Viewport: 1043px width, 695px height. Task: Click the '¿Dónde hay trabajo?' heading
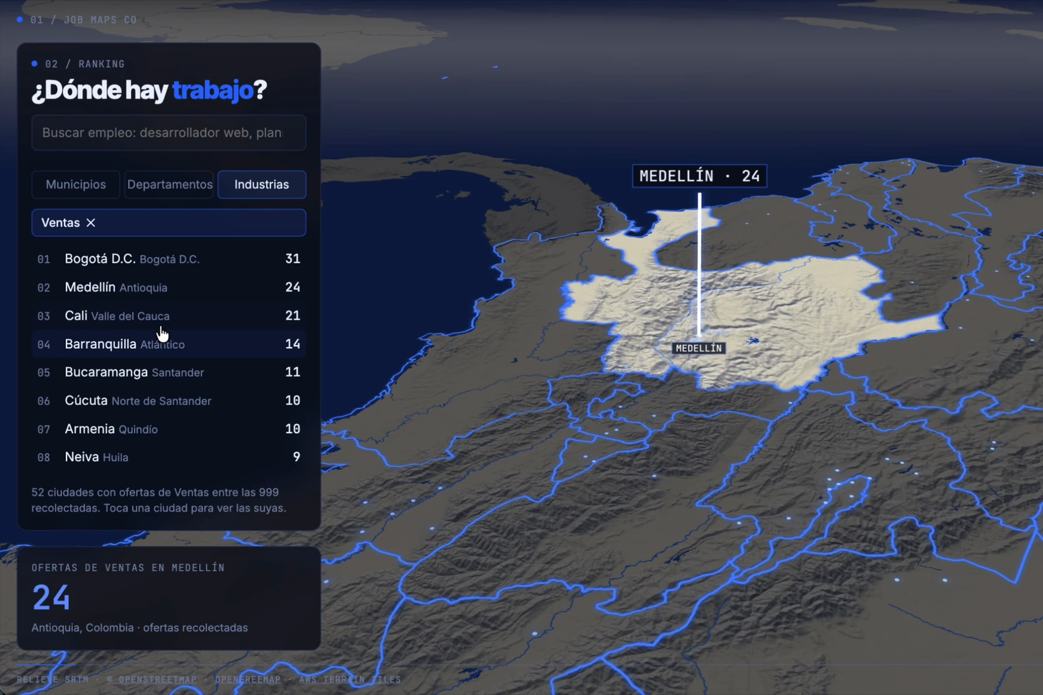(x=149, y=90)
